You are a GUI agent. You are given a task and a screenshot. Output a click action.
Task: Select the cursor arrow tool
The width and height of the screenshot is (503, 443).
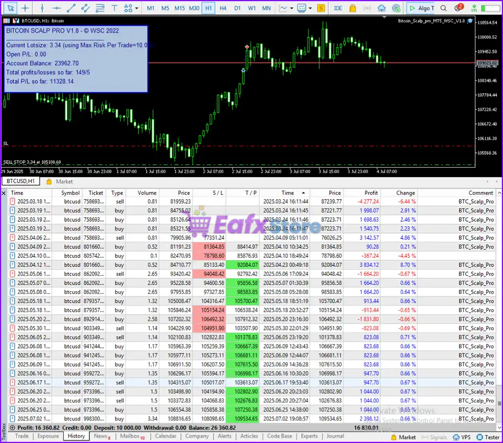pos(10,8)
